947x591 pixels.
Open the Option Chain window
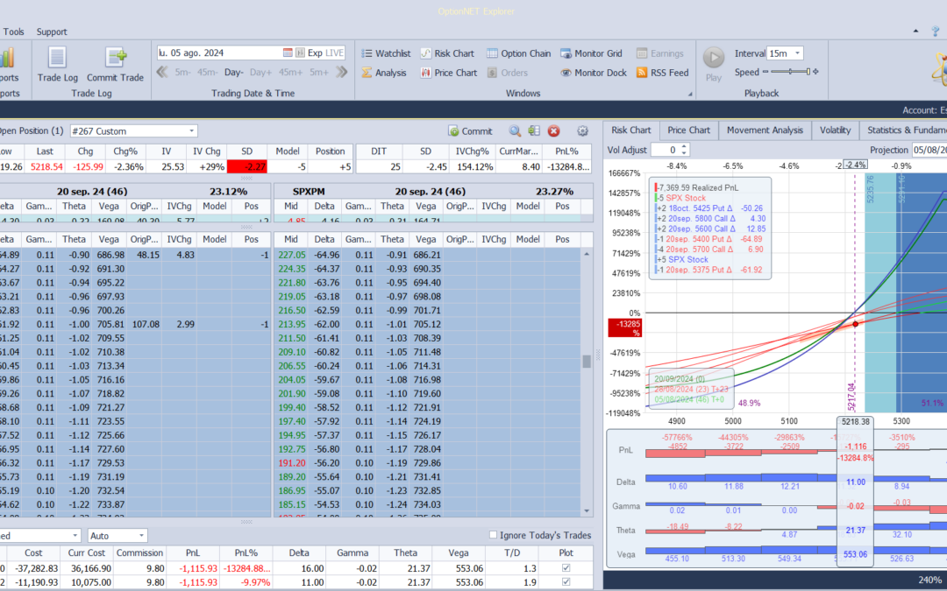519,53
